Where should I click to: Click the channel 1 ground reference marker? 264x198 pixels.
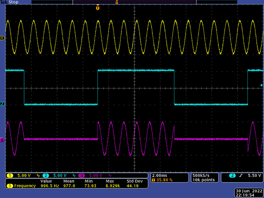(2, 38)
